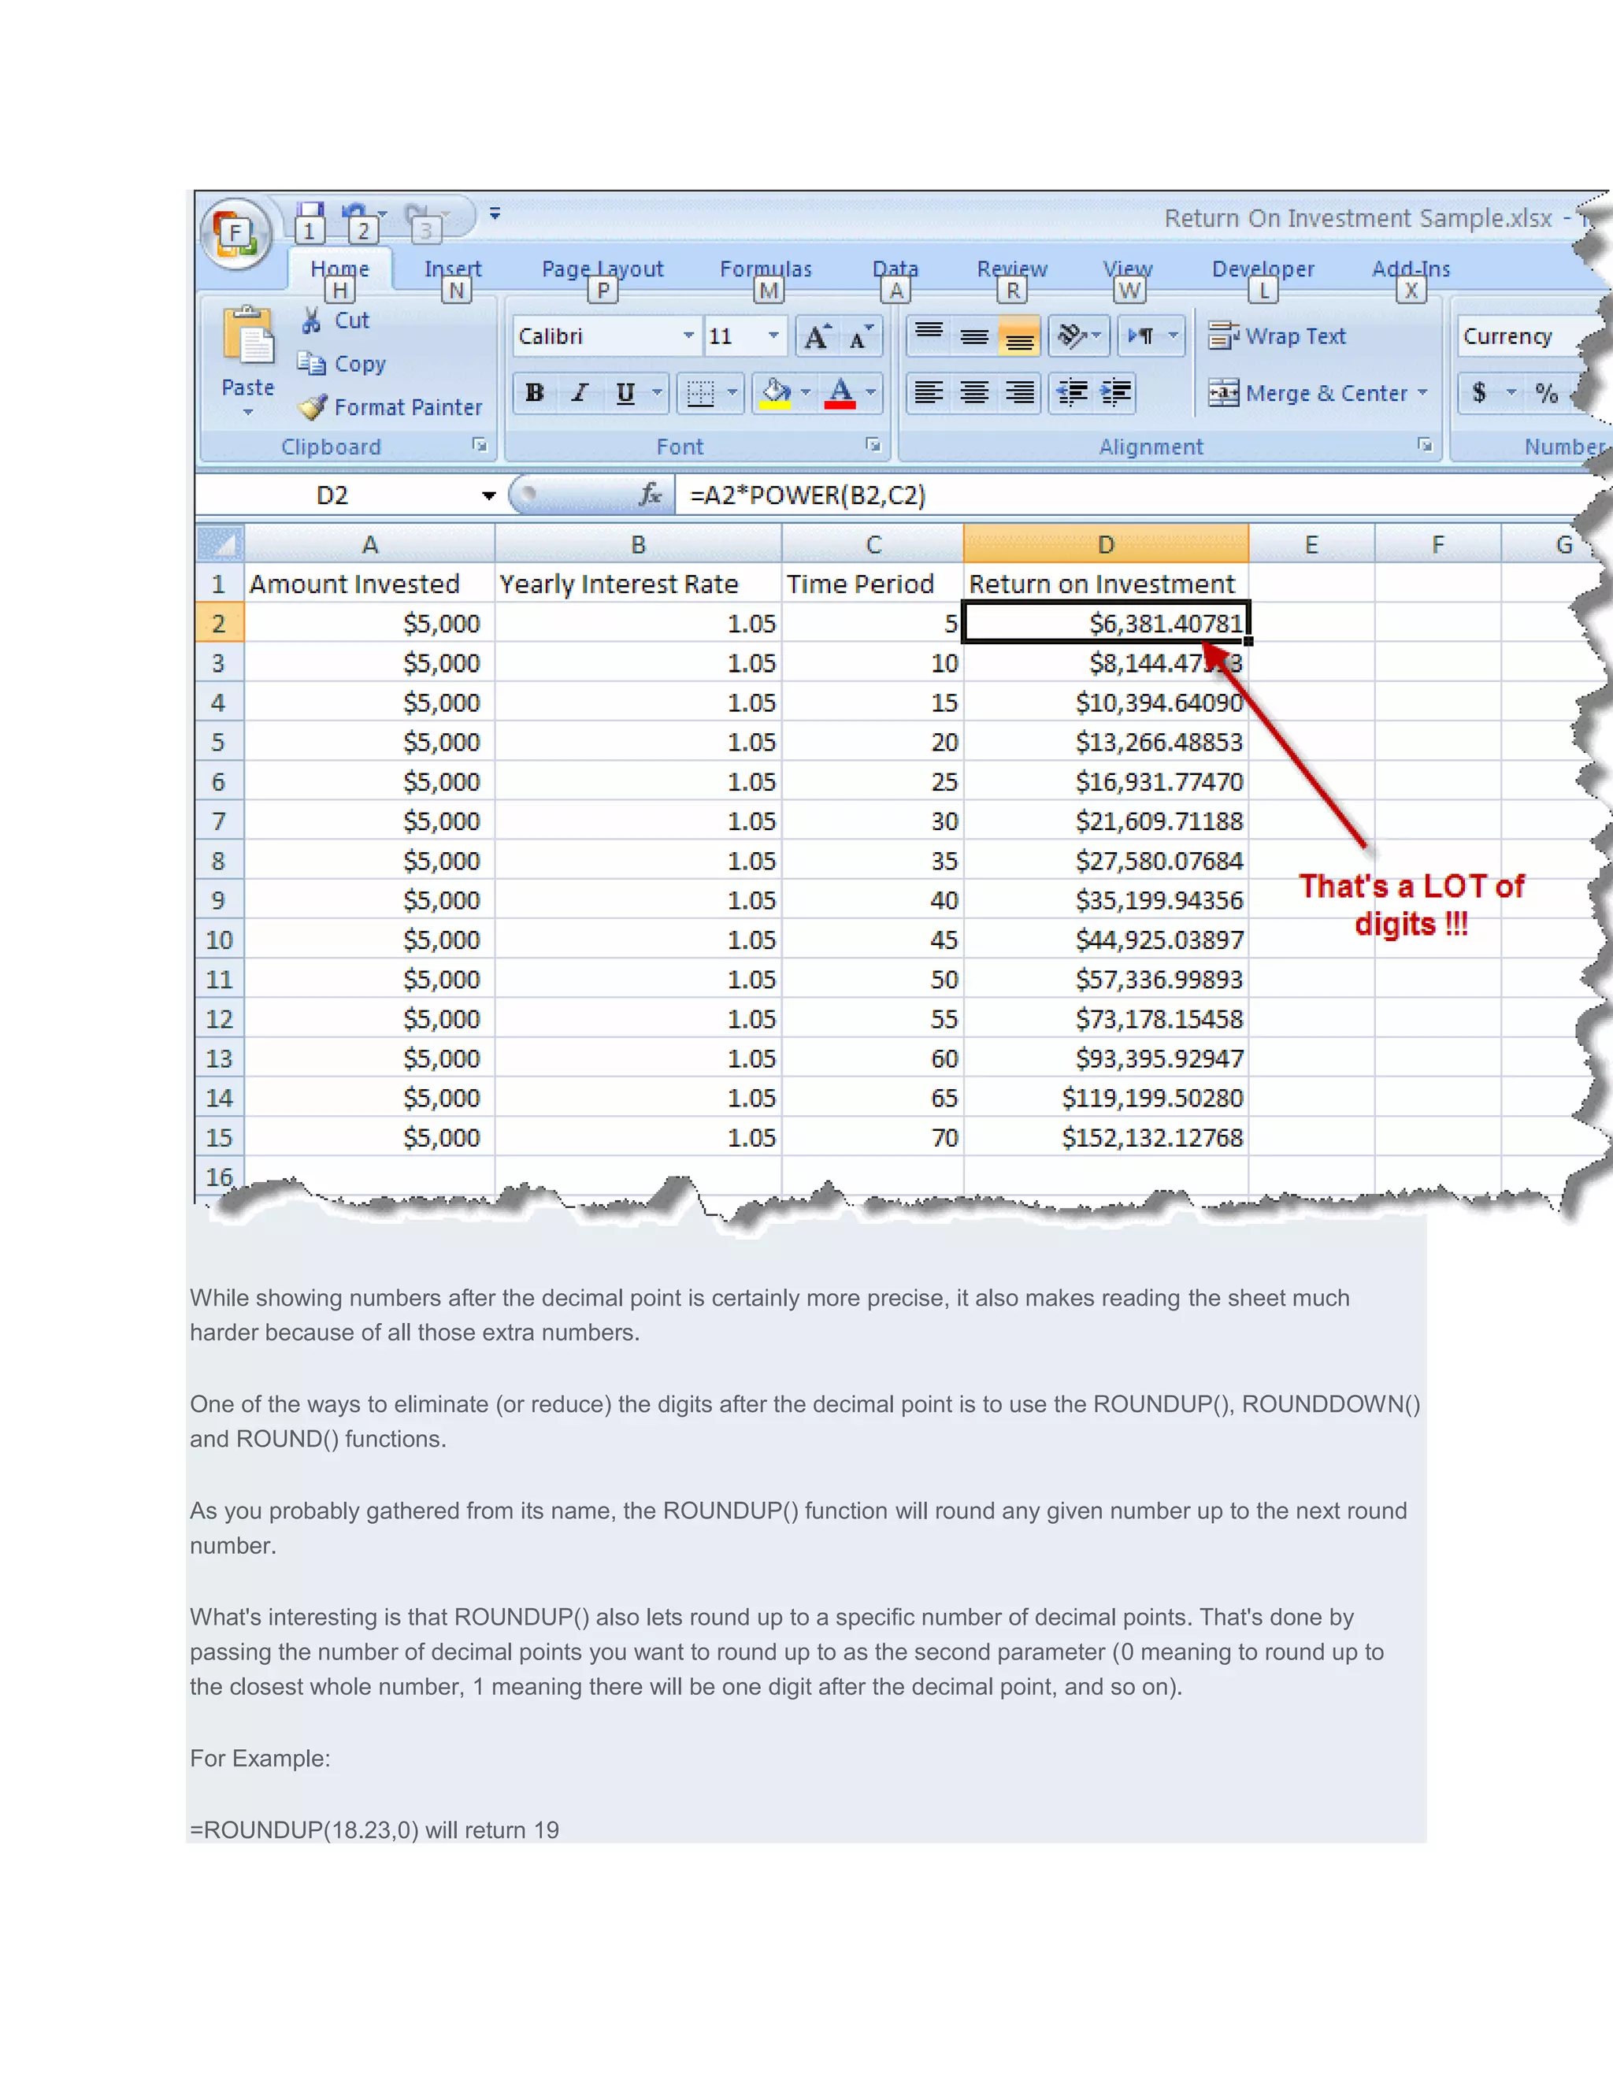
Task: Open the Font dialog launcher
Action: 873,445
